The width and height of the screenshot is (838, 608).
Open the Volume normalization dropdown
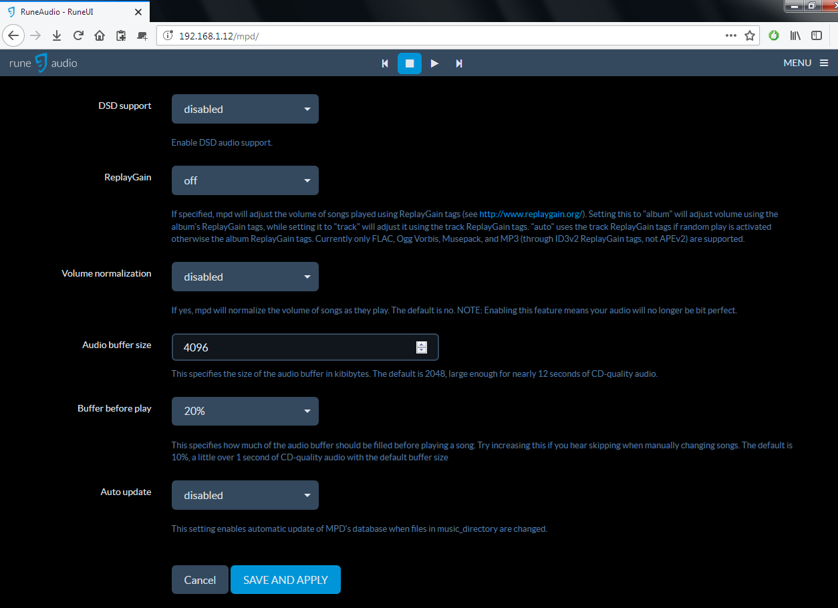coord(245,277)
